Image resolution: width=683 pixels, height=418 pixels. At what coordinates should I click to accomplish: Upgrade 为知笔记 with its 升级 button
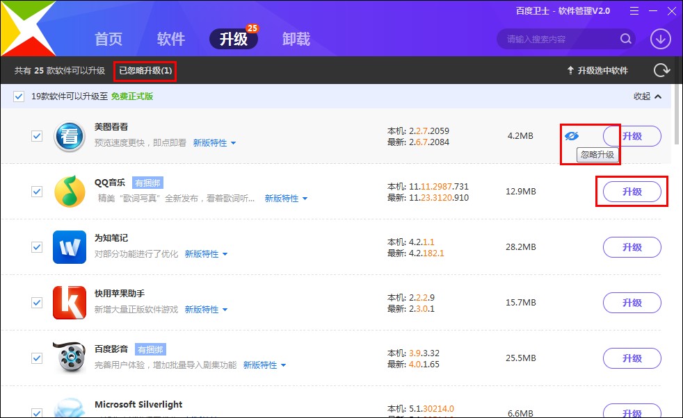[632, 247]
